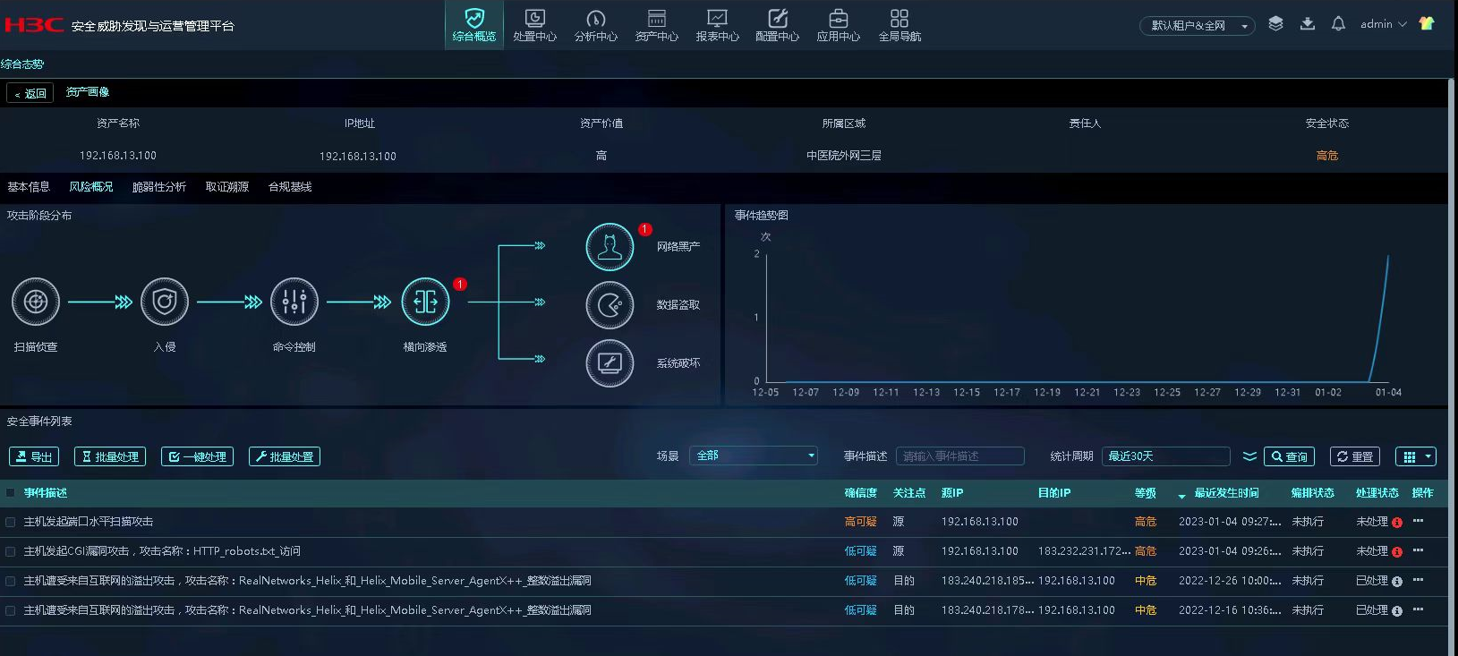This screenshot has width=1458, height=656.
Task: Open 全局导航 in top navigation
Action: (x=900, y=25)
